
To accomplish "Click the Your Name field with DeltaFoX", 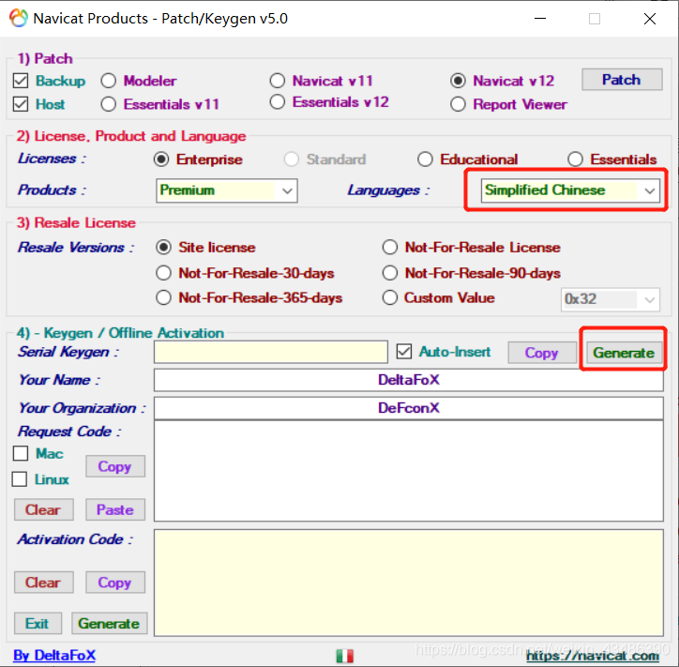I will click(408, 380).
